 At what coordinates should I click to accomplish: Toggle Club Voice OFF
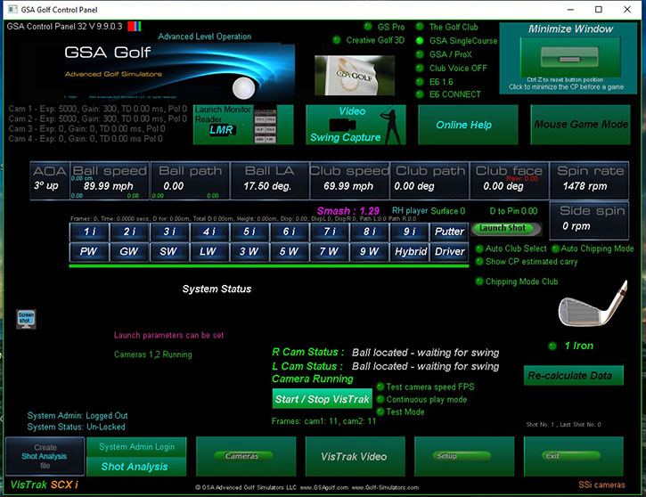point(420,68)
